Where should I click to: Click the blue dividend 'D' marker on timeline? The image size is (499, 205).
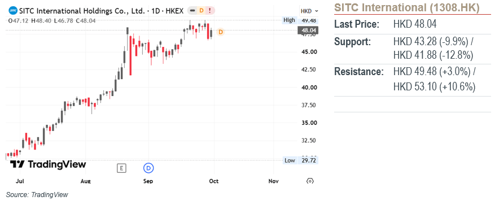(148, 167)
